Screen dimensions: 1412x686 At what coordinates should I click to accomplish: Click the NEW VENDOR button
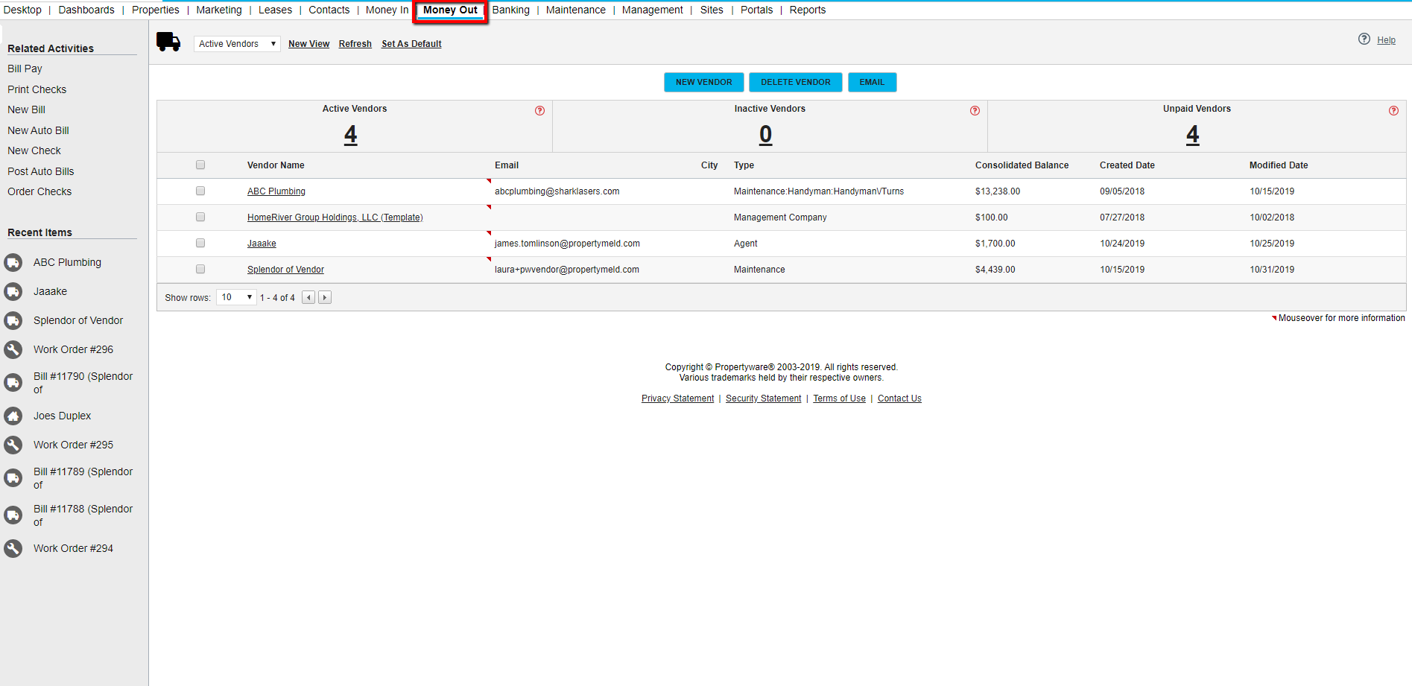pyautogui.click(x=703, y=82)
